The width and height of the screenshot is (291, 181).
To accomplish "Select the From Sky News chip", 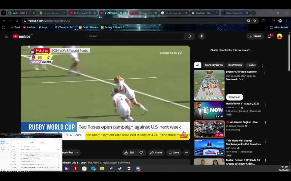I will point(214,65).
